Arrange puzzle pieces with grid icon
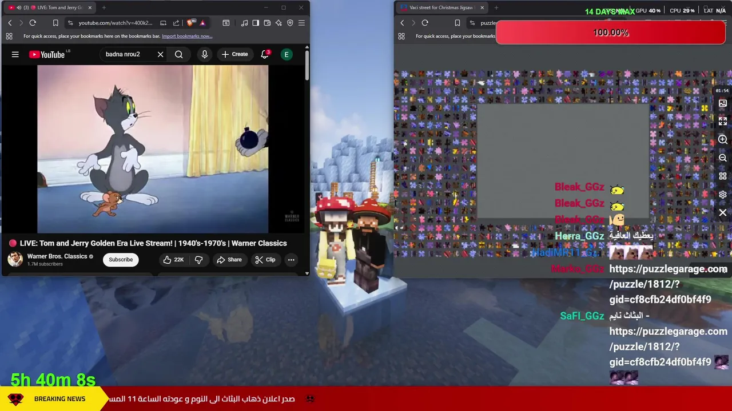This screenshot has height=411, width=732. tap(723, 176)
